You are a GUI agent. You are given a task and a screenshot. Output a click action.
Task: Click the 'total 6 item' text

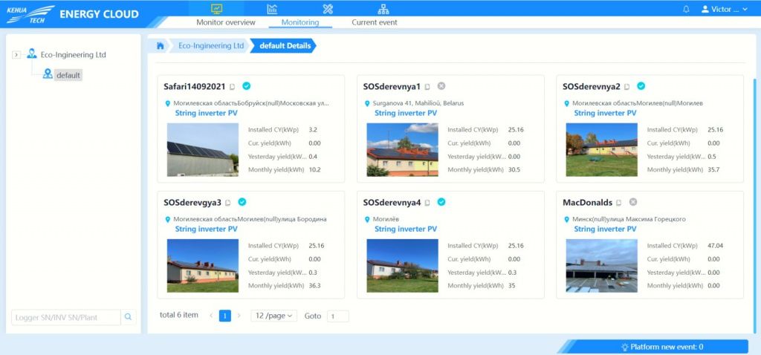[x=178, y=315]
